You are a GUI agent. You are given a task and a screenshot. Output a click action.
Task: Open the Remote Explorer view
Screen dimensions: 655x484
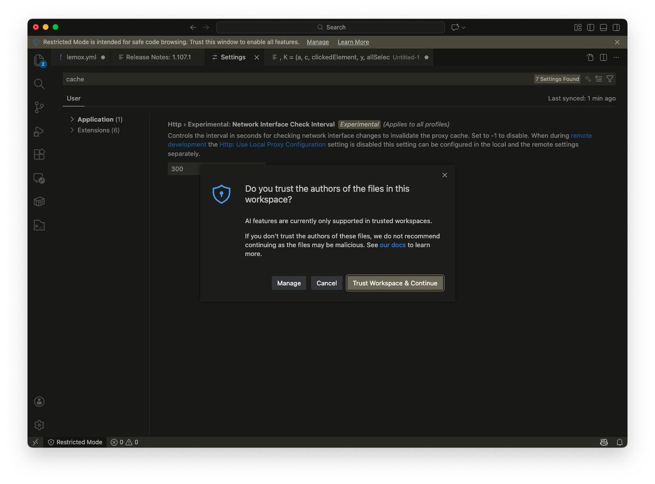[x=39, y=178]
